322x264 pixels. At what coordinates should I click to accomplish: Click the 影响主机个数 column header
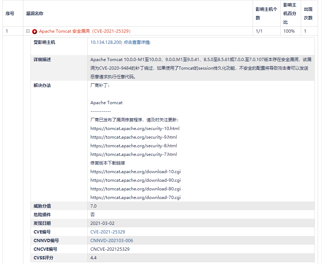(266, 14)
